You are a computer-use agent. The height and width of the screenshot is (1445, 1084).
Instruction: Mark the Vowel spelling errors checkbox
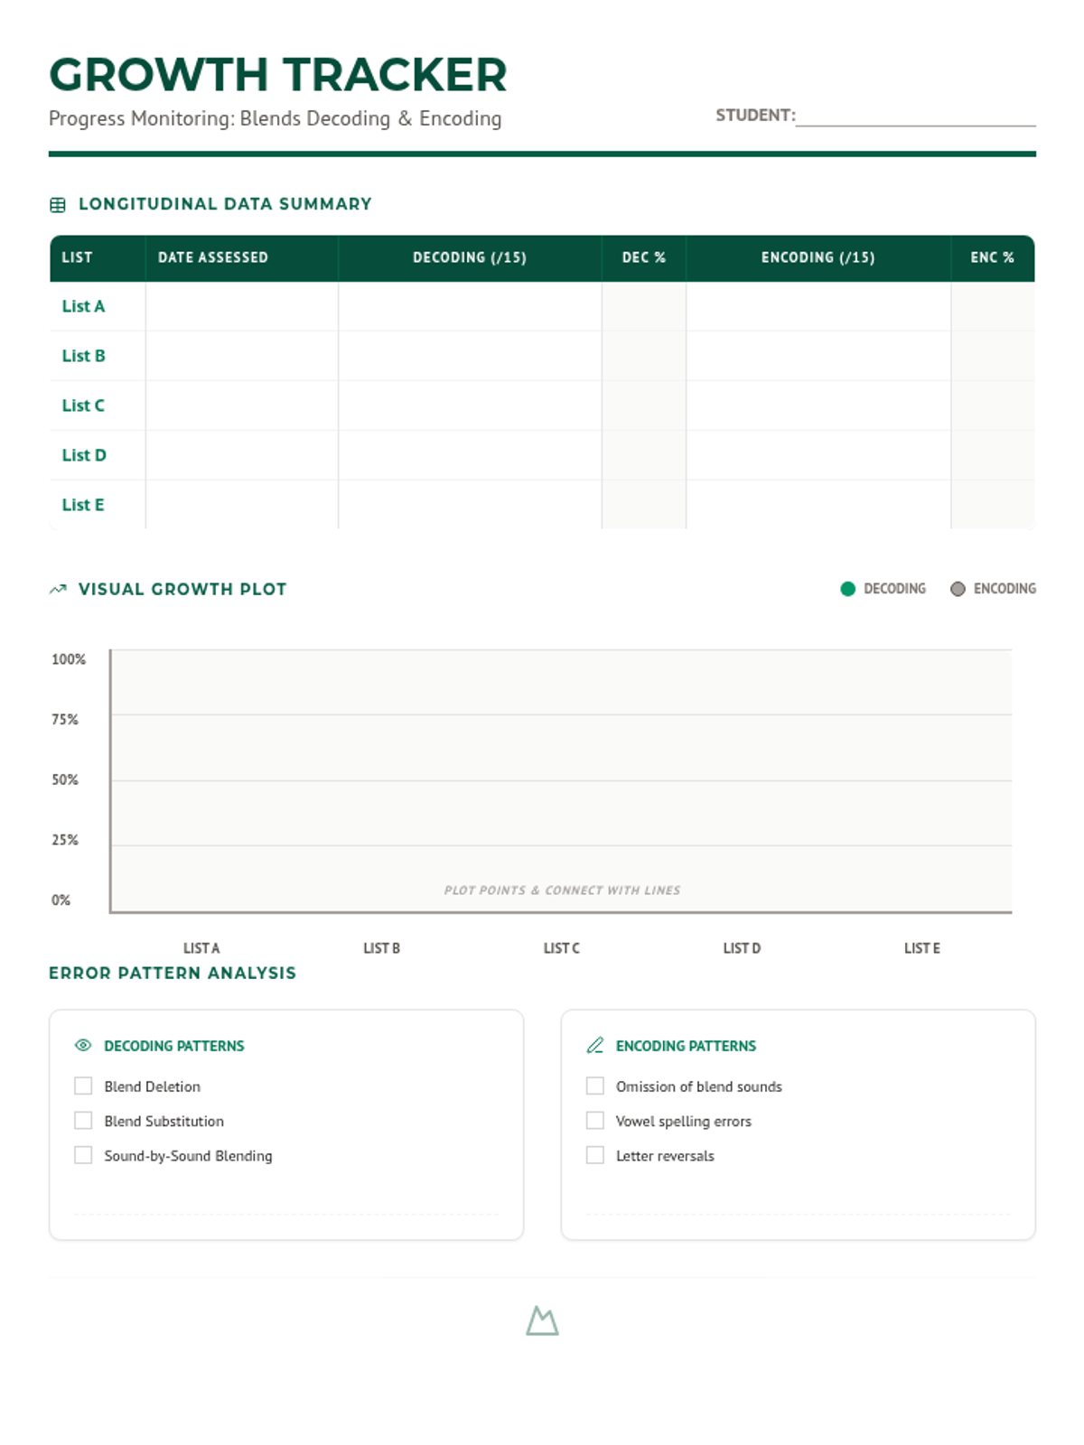click(x=594, y=1121)
